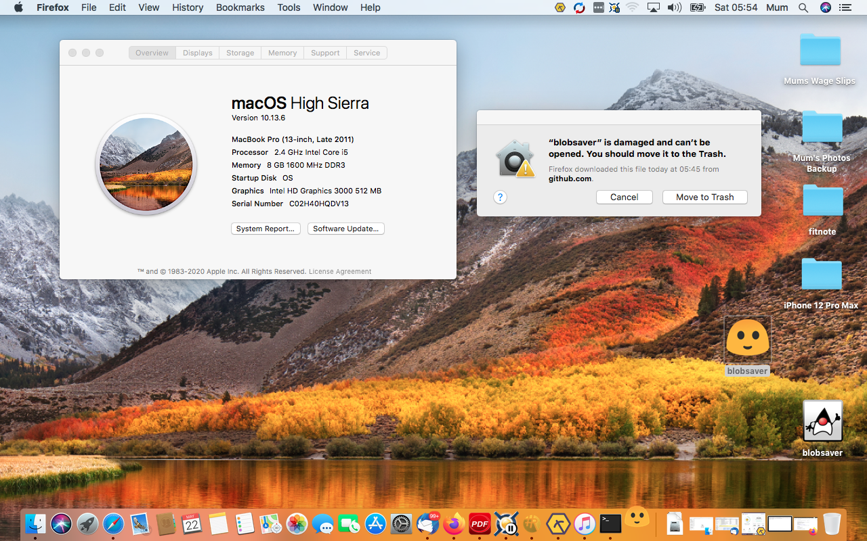Image resolution: width=867 pixels, height=541 pixels.
Task: Open Safari compass icon in Dock
Action: [x=113, y=523]
